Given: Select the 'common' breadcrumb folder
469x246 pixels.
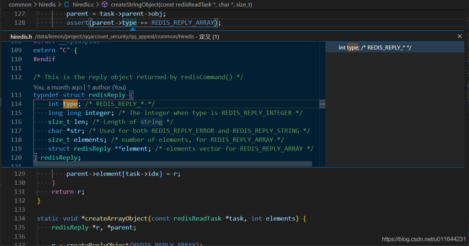Looking at the screenshot, I should 20,4.
